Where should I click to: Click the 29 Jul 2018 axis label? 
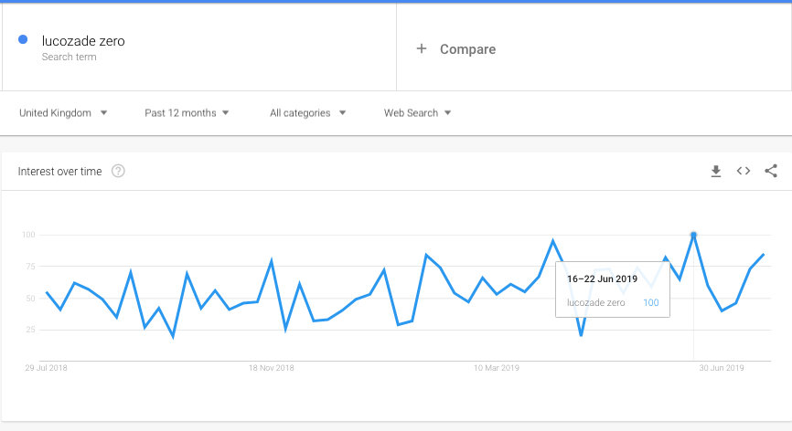point(46,368)
